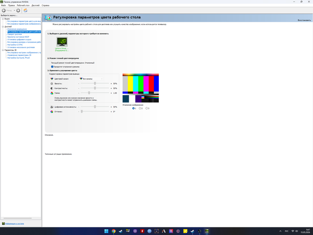Click the System Information icon at bottom-left

click(3, 223)
